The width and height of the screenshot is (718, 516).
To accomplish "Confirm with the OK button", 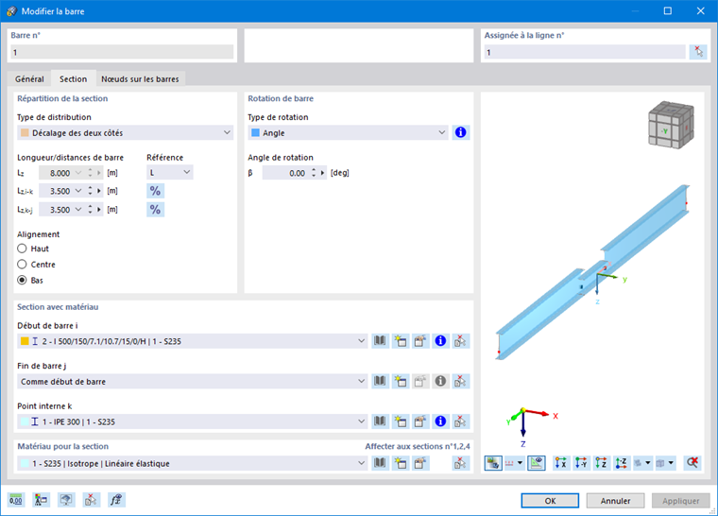I will 550,501.
